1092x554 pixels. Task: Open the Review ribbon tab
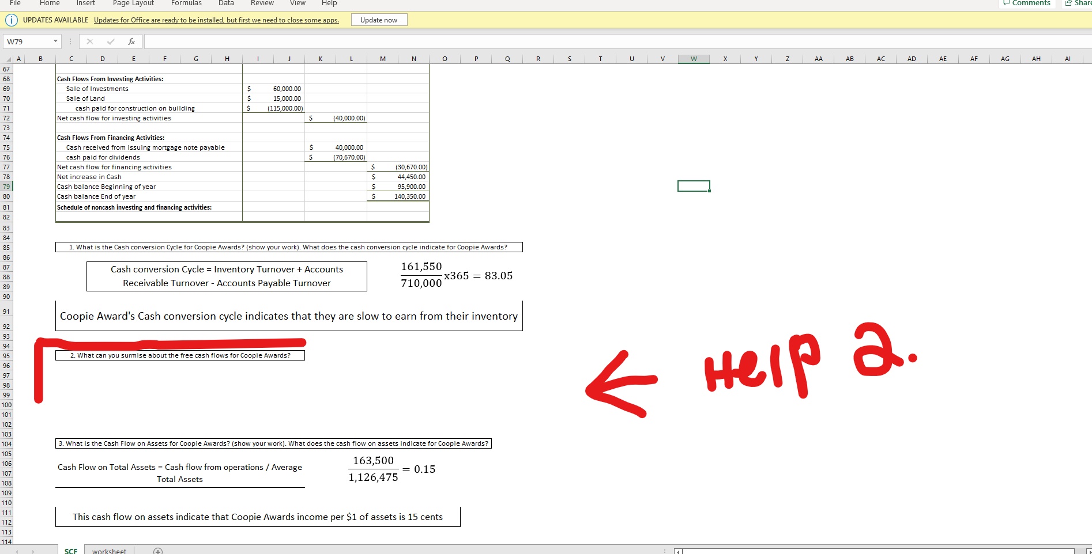262,3
